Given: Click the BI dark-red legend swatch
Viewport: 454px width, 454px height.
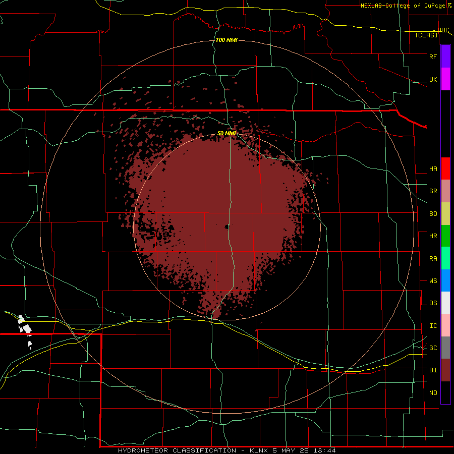Looking at the screenshot, I should [445, 370].
